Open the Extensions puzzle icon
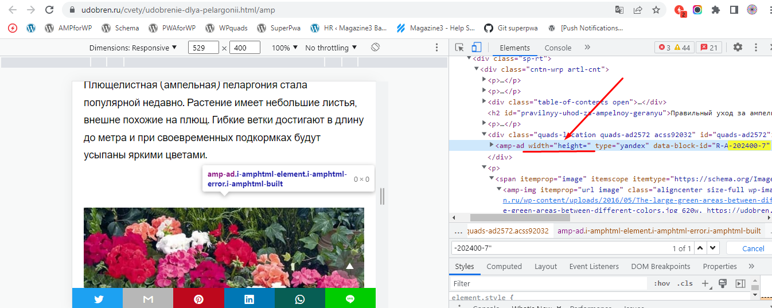Viewport: 772px width, 308px height. pos(716,10)
